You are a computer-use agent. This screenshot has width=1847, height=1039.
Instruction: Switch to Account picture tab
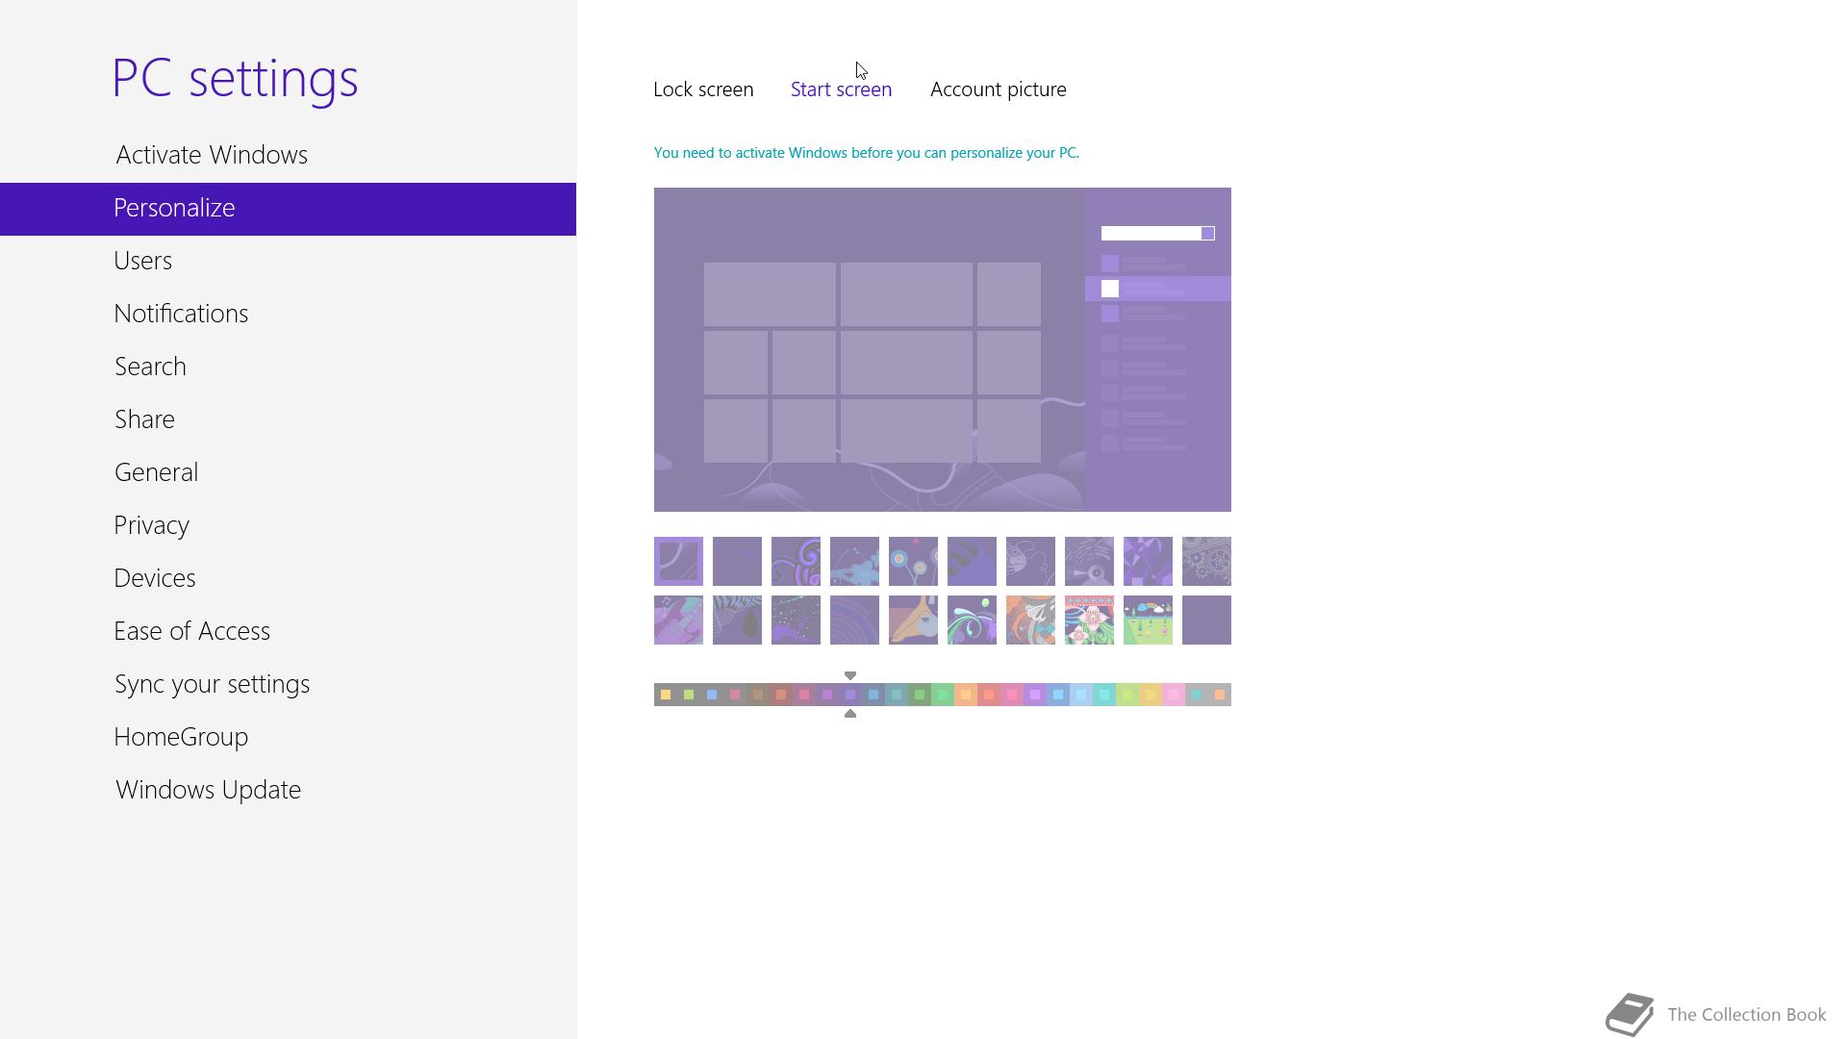998,89
